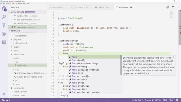
Task: Open the Manage gear settings icon
Action: (4, 94)
